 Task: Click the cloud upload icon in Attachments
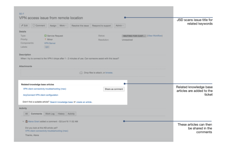point(81,73)
